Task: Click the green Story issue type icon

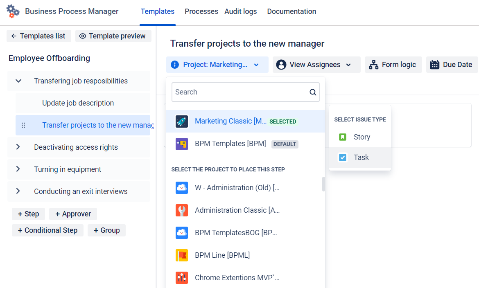Action: point(343,137)
